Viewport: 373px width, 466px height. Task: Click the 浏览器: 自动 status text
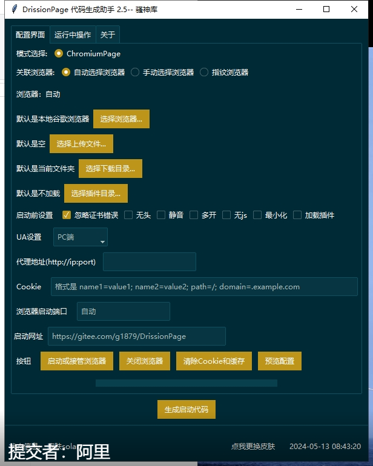[38, 94]
